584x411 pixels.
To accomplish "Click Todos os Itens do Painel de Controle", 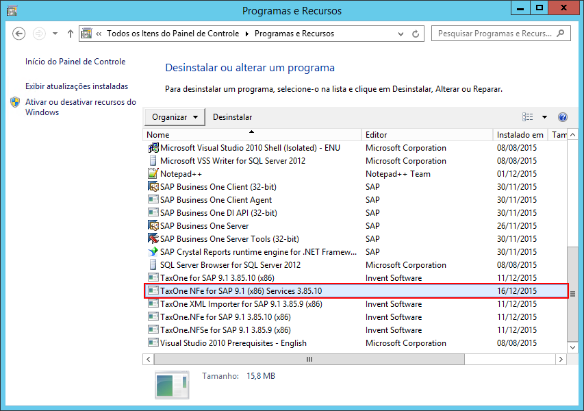I will 173,34.
